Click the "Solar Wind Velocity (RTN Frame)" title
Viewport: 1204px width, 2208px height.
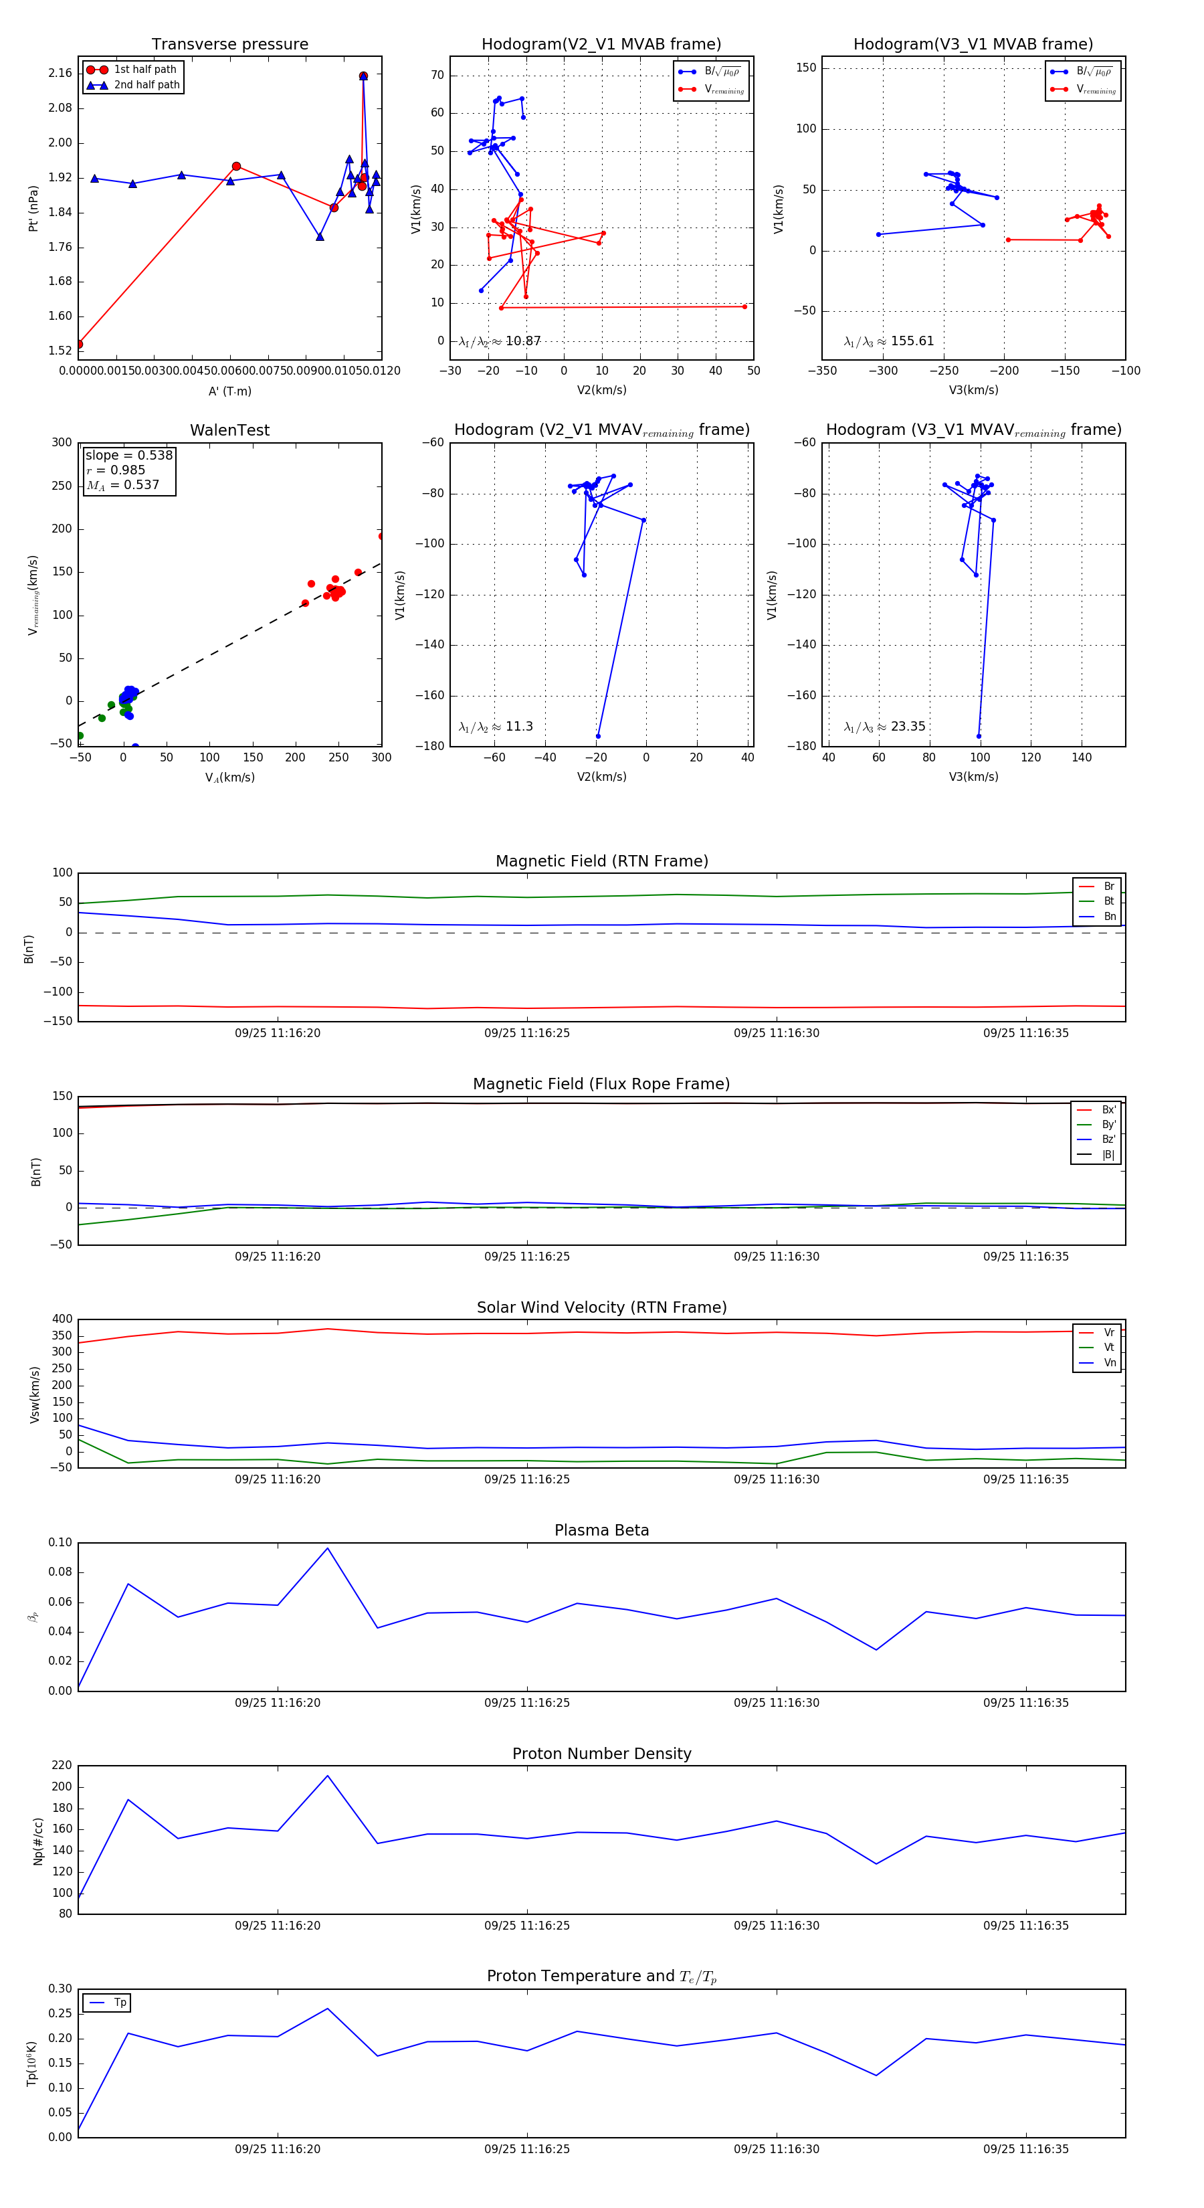point(601,1307)
